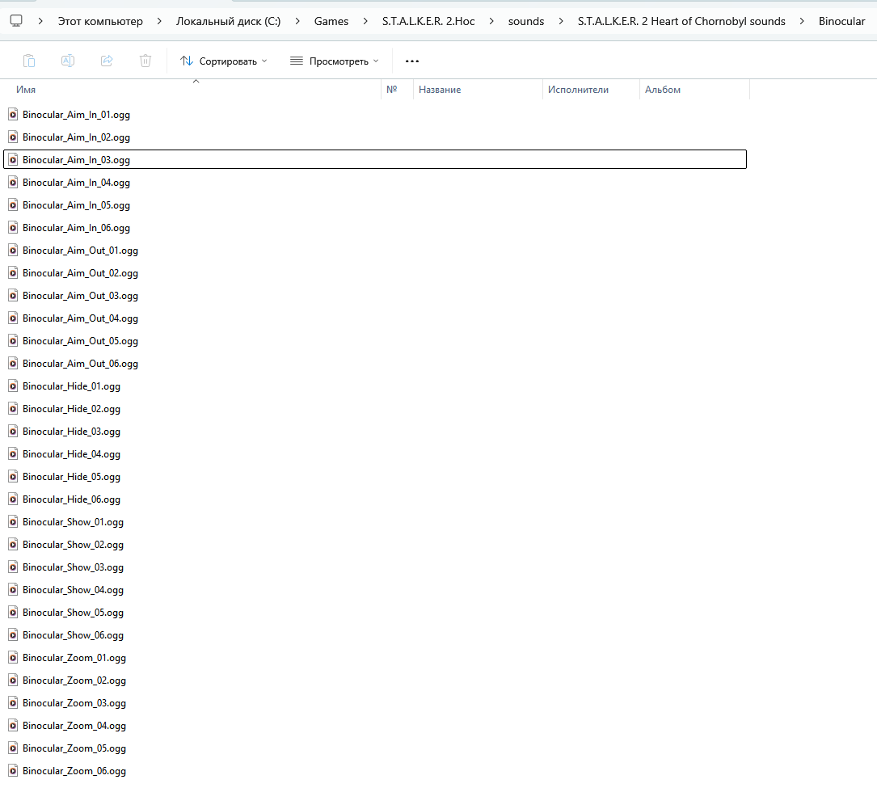The width and height of the screenshot is (877, 788).
Task: Click icon of Binocular_Aim_Out_05.ogg
Action: click(13, 341)
